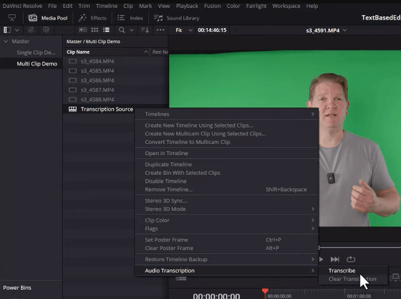401x299 pixels.
Task: Select the Multi Clip Demo bin
Action: pyautogui.click(x=37, y=63)
